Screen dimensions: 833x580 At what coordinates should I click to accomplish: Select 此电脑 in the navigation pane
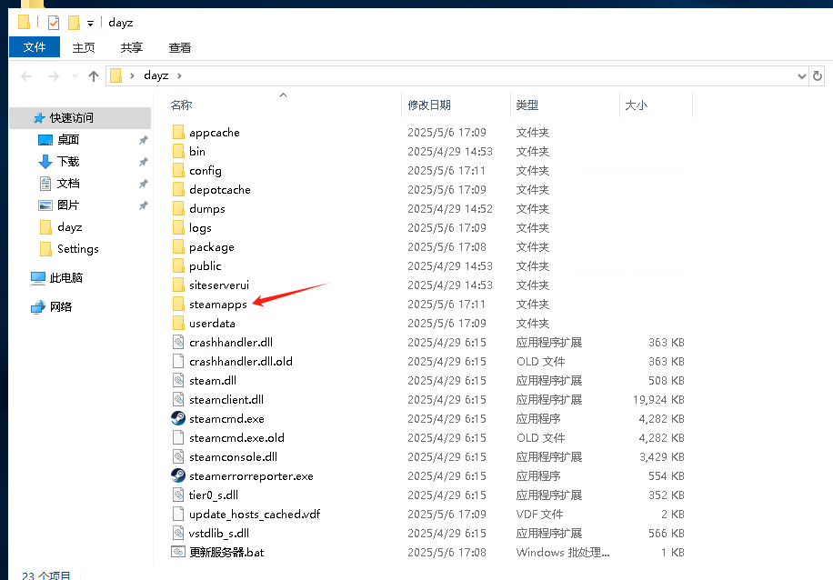(x=65, y=278)
